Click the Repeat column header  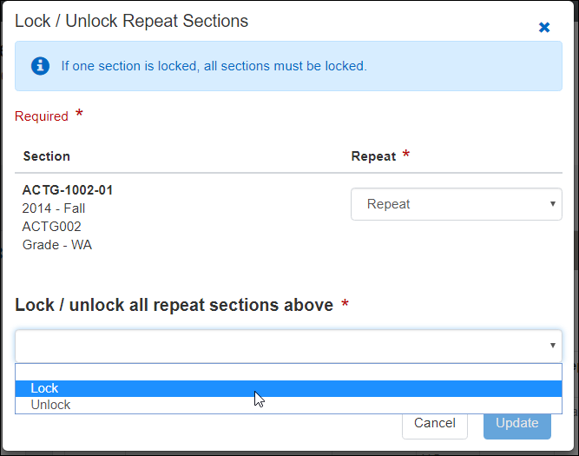pos(373,156)
